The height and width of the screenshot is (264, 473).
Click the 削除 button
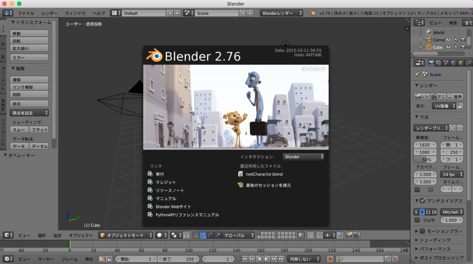[29, 95]
